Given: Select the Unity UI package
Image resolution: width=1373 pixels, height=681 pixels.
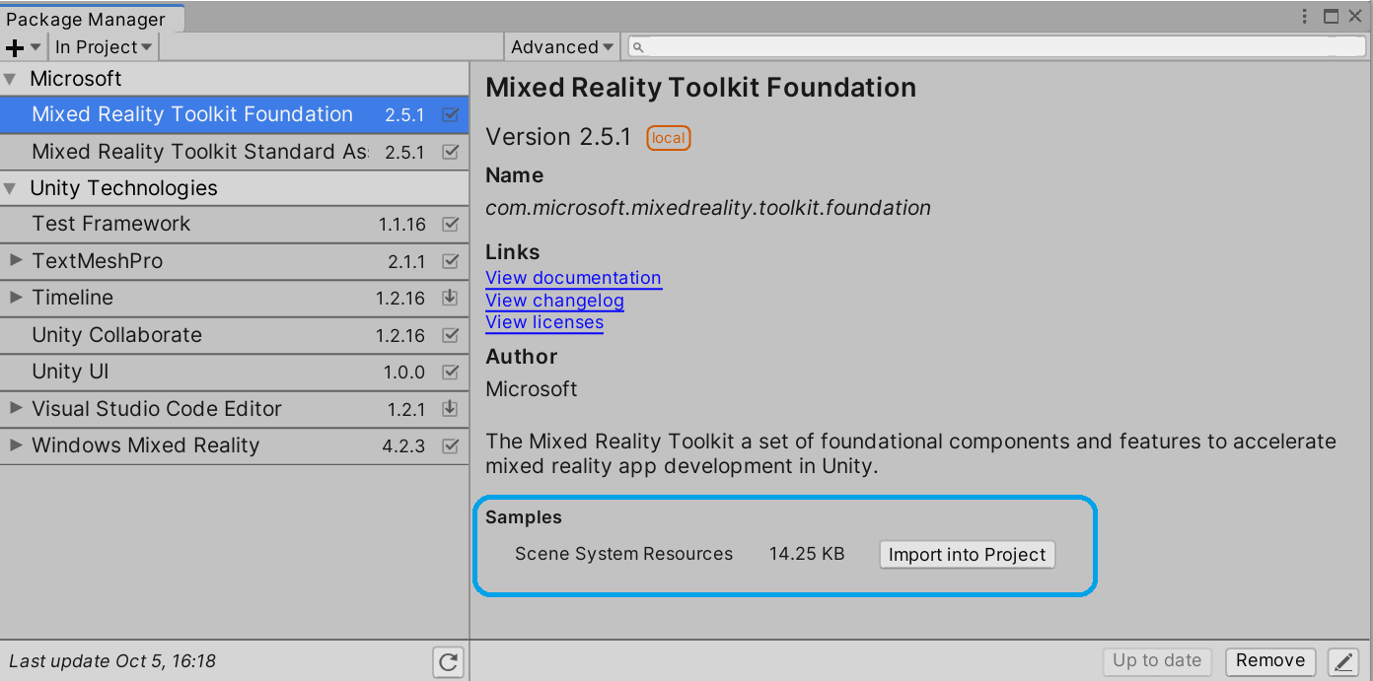Looking at the screenshot, I should click(x=234, y=373).
